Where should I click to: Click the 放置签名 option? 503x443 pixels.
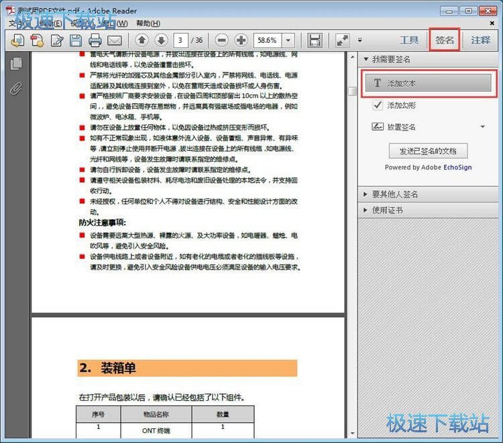point(401,127)
